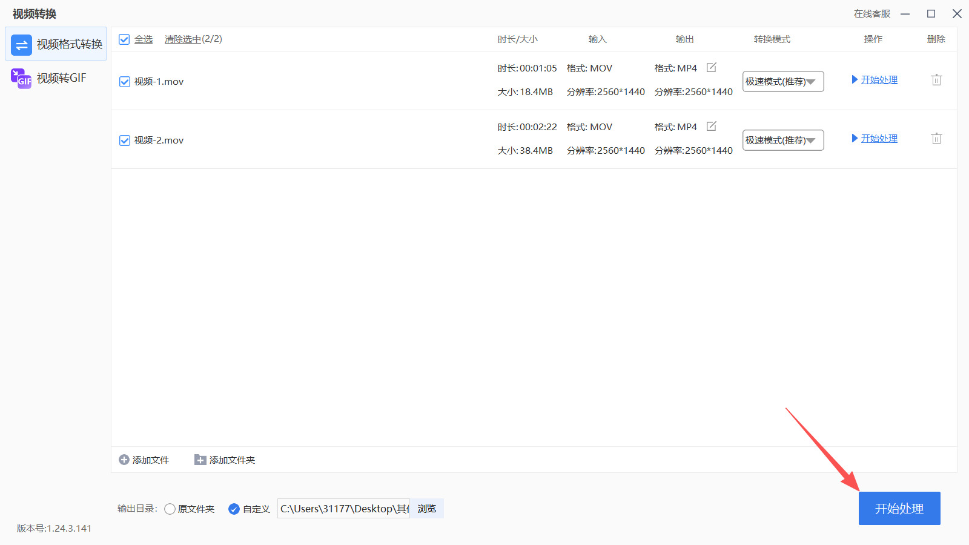Click the 视频-1.mov file name

pyautogui.click(x=159, y=82)
